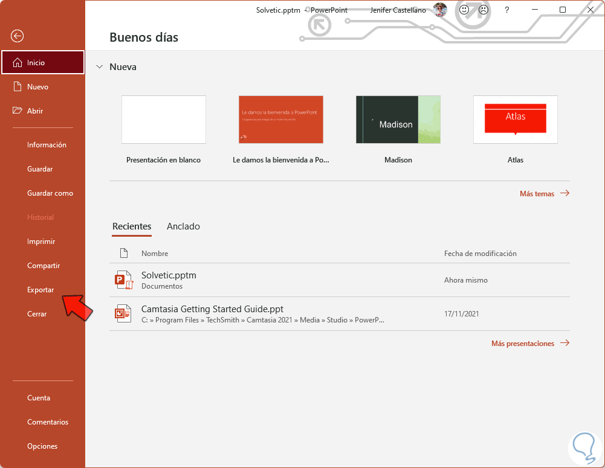Select the Le damos la bienvenida template thumbnail
The height and width of the screenshot is (468, 605).
coord(281,120)
